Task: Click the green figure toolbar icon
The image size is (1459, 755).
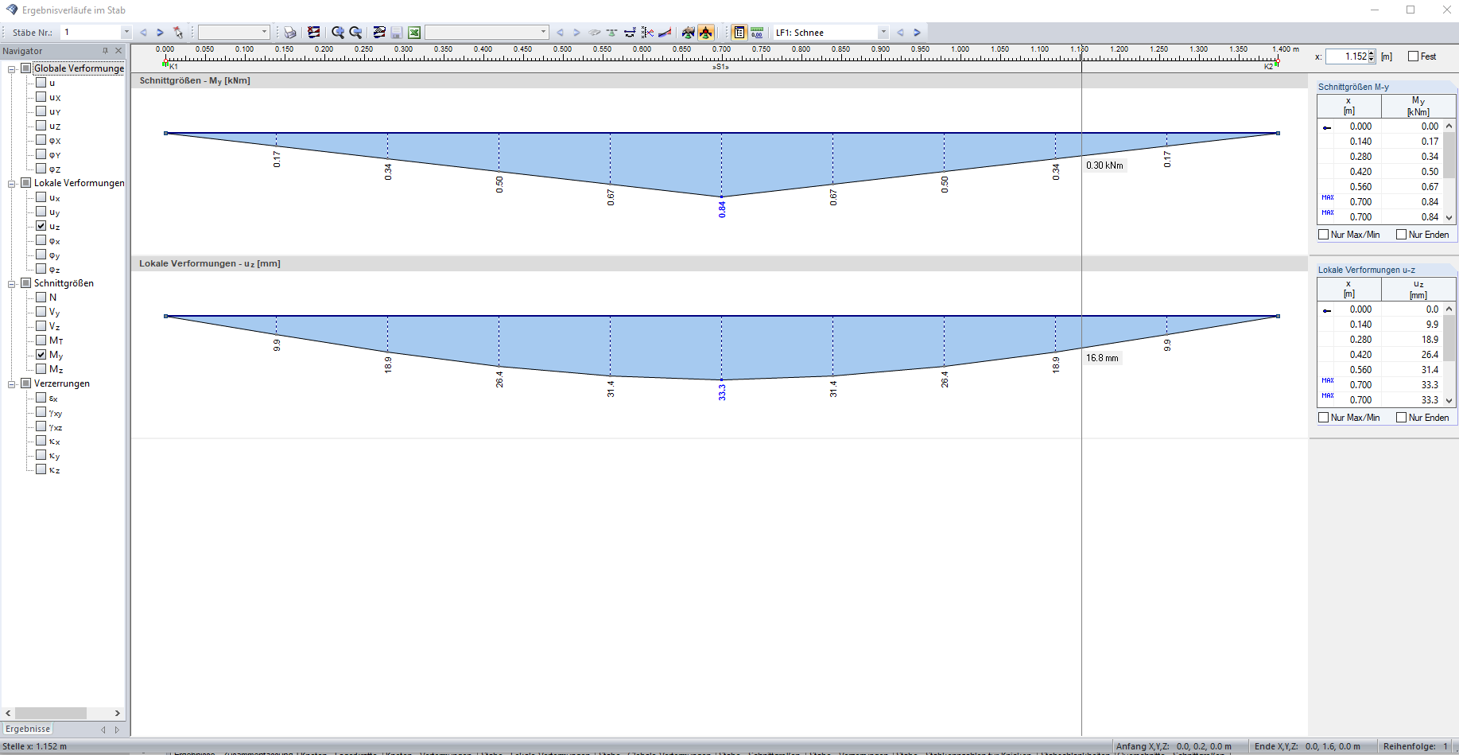Action: (689, 33)
